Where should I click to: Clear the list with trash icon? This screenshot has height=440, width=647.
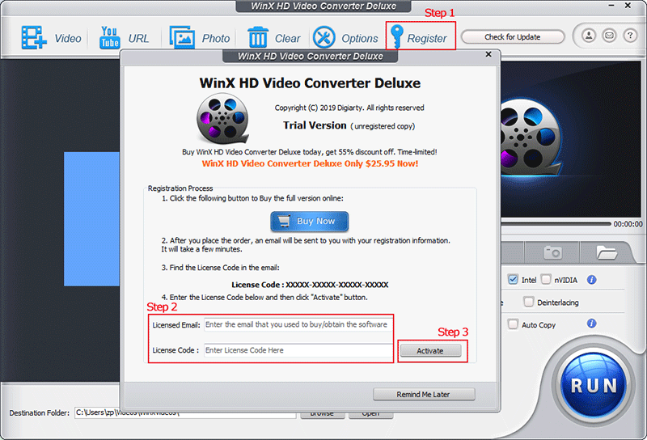[258, 37]
